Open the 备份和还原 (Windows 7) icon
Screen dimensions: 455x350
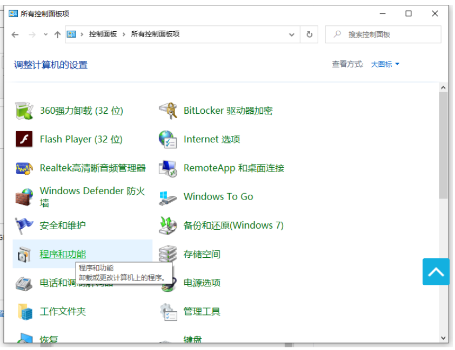168,225
